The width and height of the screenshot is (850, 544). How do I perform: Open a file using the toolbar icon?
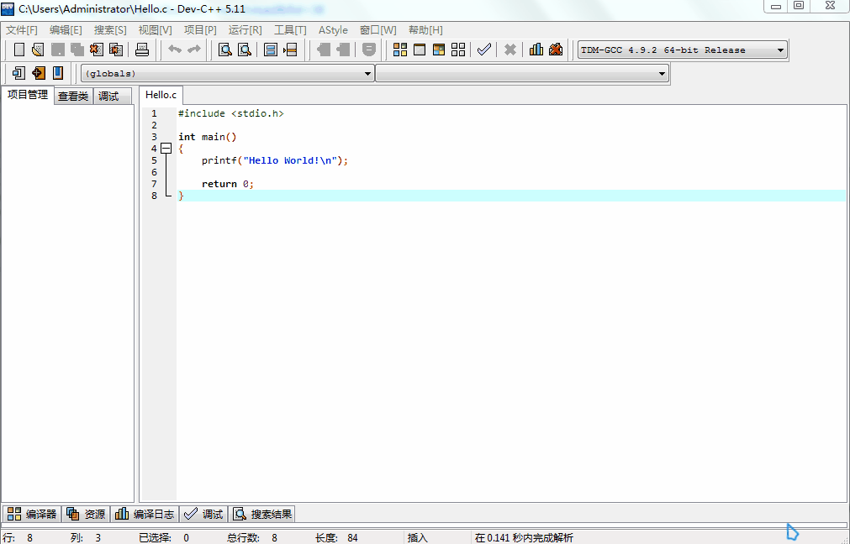click(38, 50)
